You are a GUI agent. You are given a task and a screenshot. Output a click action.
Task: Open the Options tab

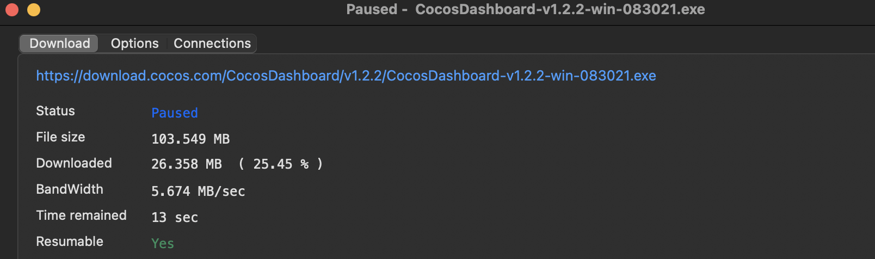click(x=134, y=44)
